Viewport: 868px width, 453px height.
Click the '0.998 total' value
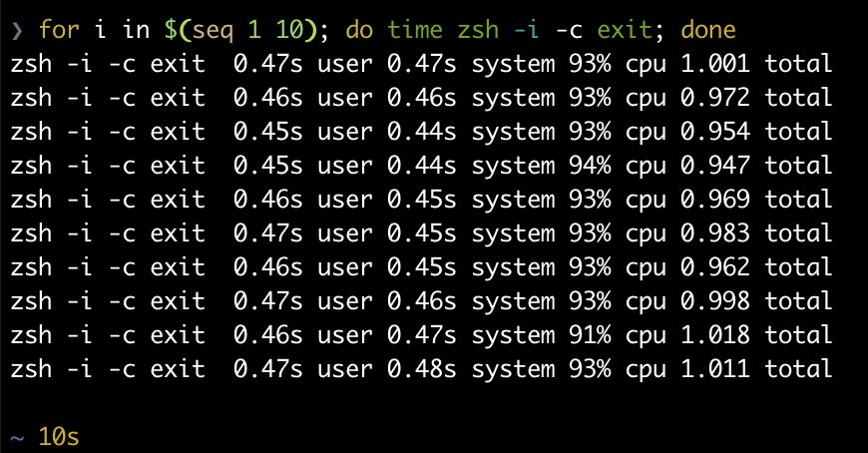[756, 300]
